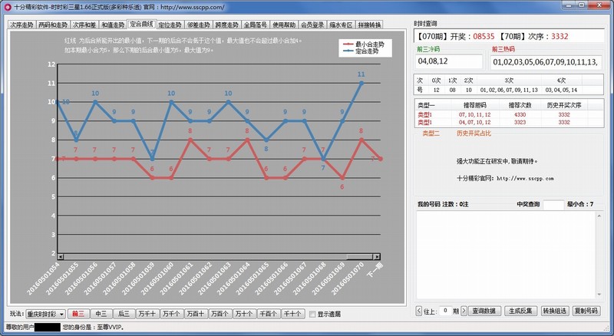Click the 类型二 label
This screenshot has width=614, height=336.
(x=431, y=133)
